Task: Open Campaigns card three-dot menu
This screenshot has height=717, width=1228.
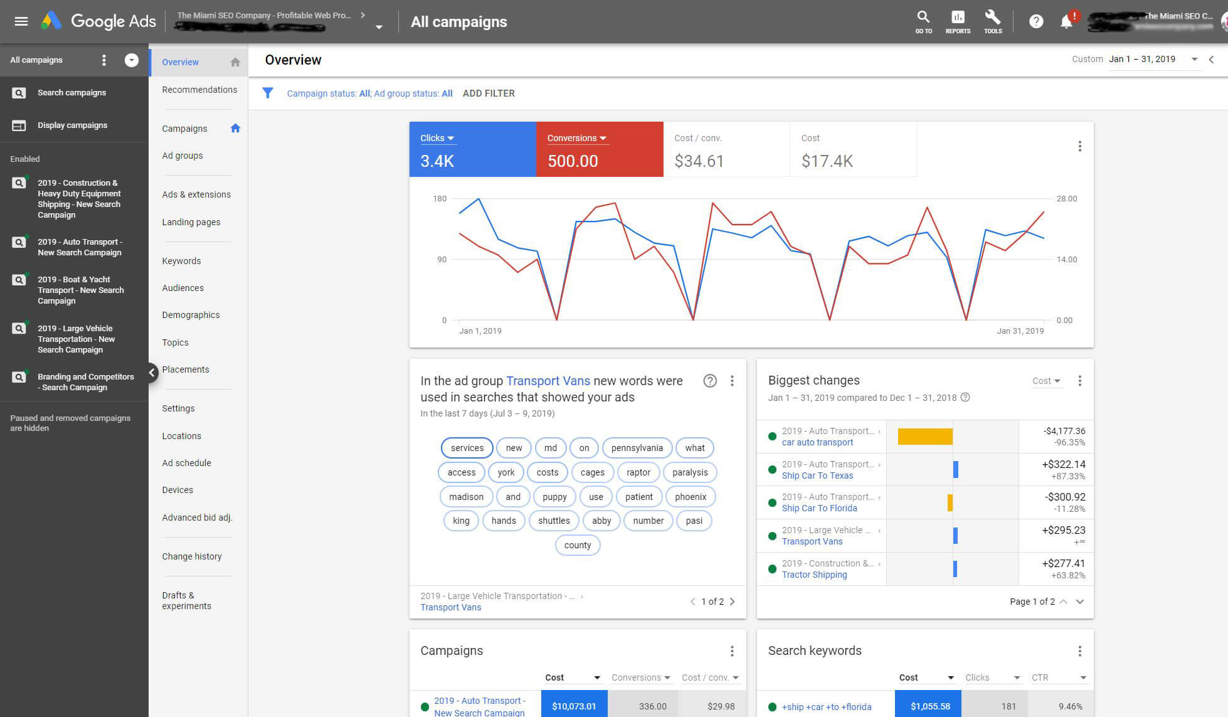Action: point(732,651)
